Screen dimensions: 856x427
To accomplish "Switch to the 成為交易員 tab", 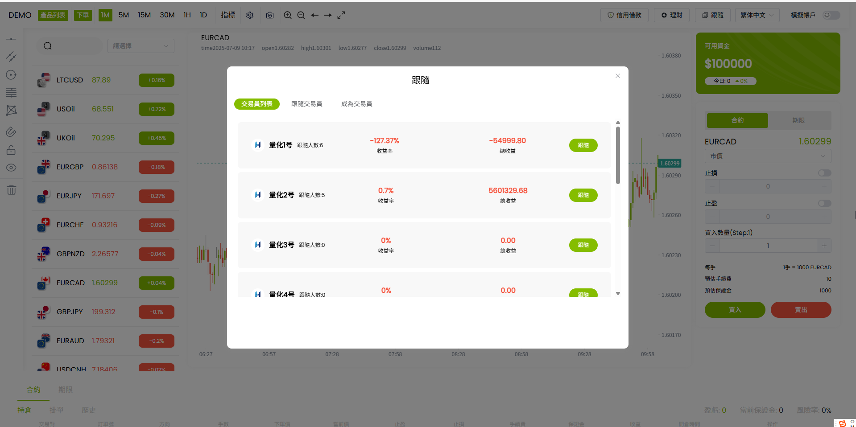I will click(356, 104).
